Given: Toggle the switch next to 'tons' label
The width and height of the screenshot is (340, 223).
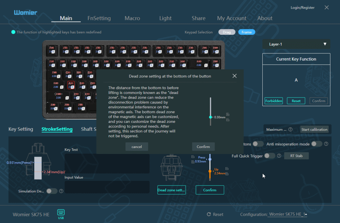Looking at the screenshot, I should coord(258,144).
